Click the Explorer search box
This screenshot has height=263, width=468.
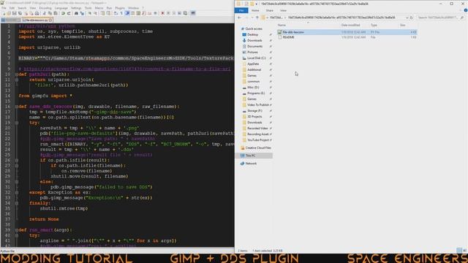coord(440,18)
